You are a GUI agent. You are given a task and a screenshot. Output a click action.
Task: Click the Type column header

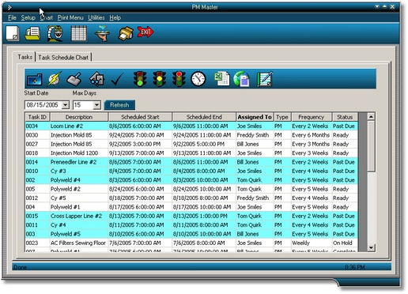(282, 117)
